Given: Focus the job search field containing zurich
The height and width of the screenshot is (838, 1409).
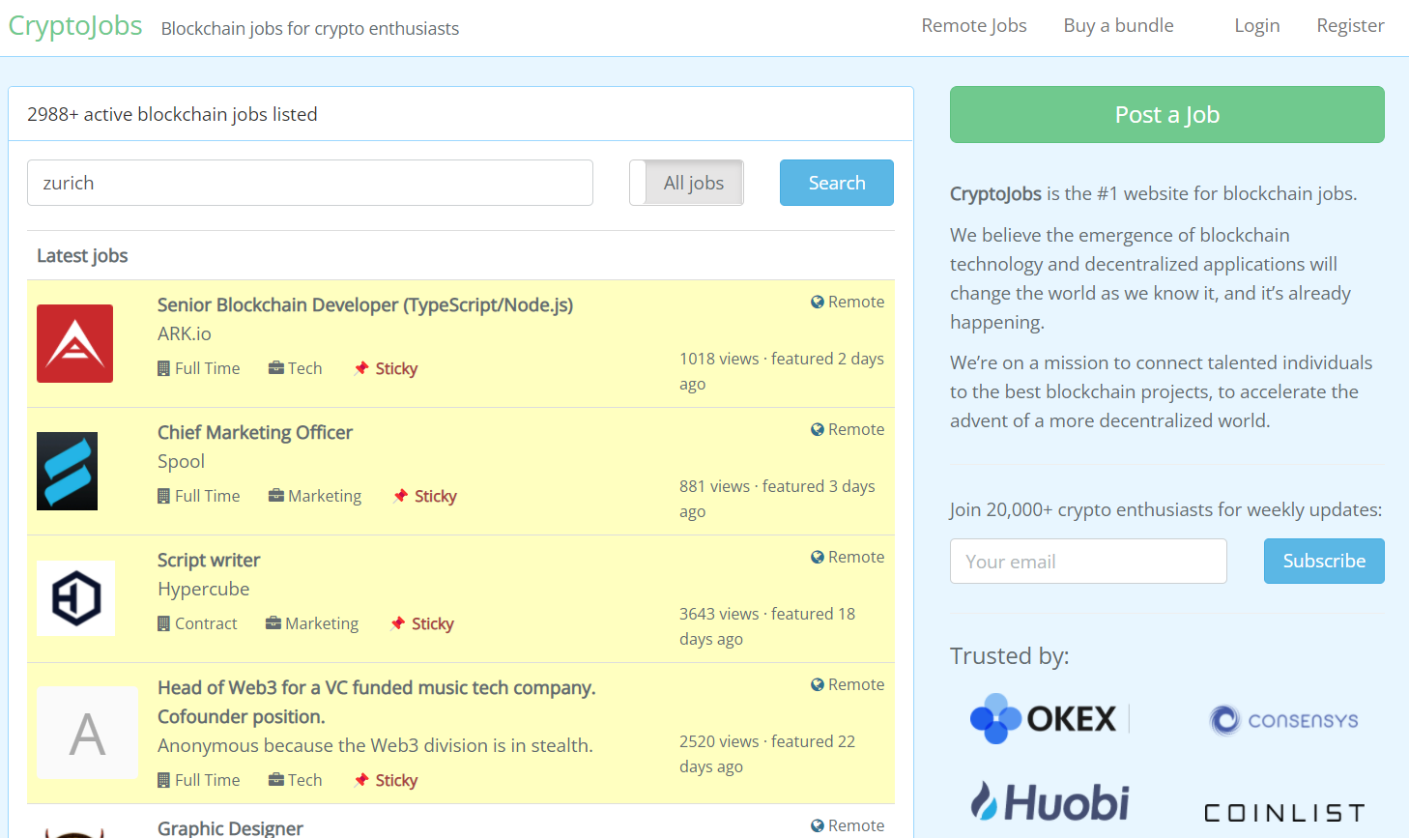Looking at the screenshot, I should (310, 183).
